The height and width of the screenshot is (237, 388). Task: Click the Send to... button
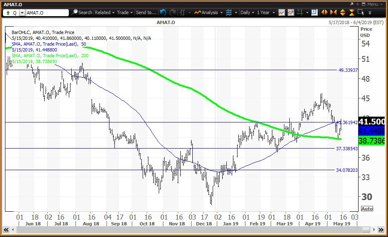click(146, 12)
